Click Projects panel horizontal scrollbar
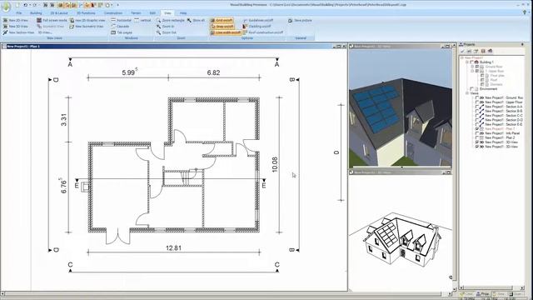Viewport: 533px width, 300px height. pos(492,287)
